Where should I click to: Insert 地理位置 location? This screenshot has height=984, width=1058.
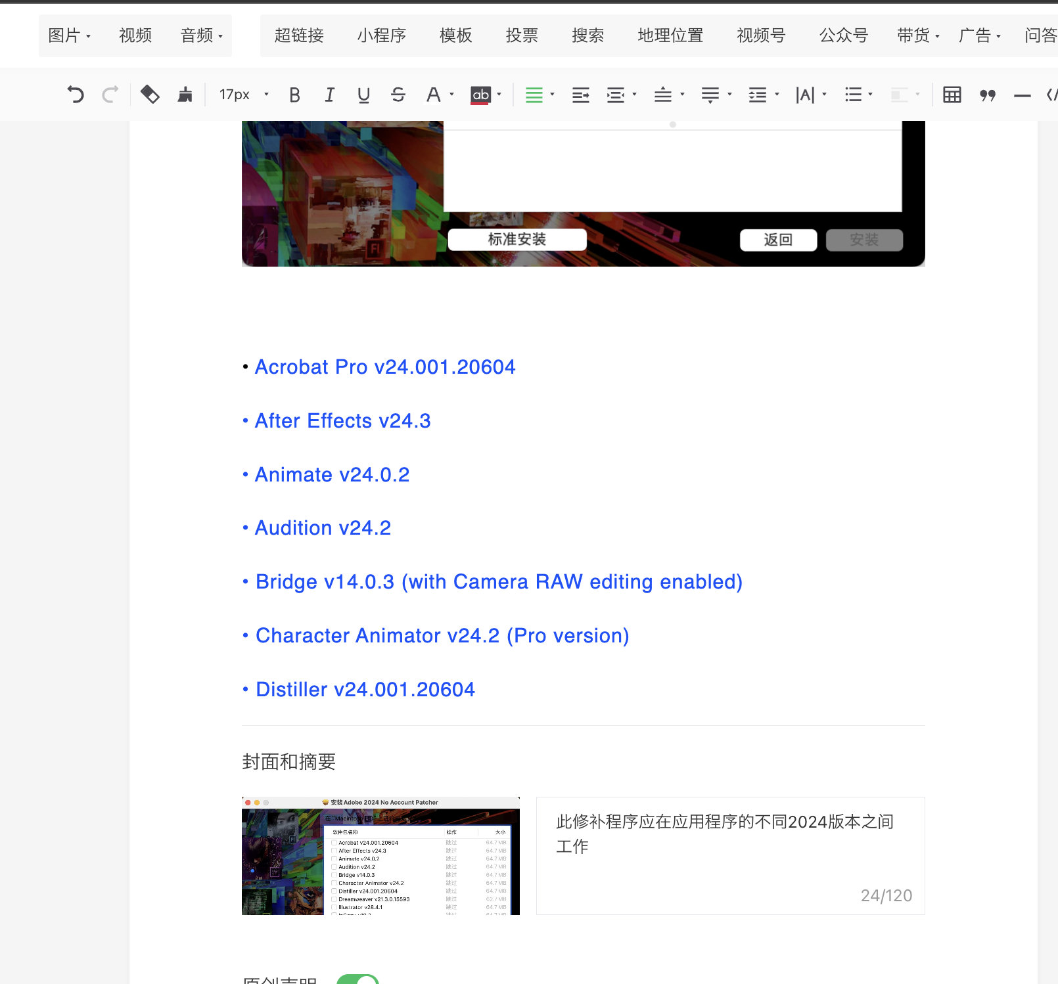[x=670, y=35]
